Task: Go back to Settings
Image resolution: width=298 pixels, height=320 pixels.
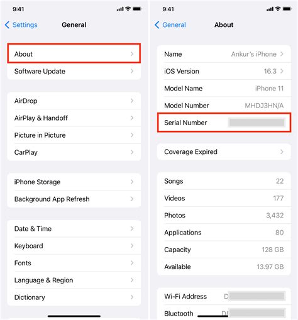Action: pos(21,25)
